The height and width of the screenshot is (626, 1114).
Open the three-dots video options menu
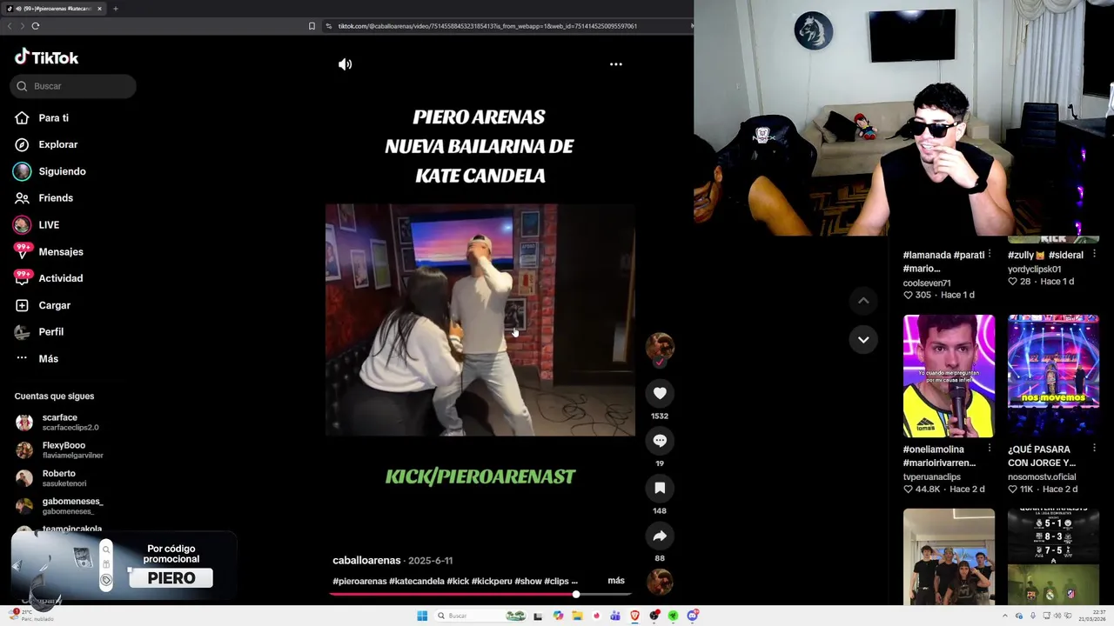pyautogui.click(x=616, y=64)
